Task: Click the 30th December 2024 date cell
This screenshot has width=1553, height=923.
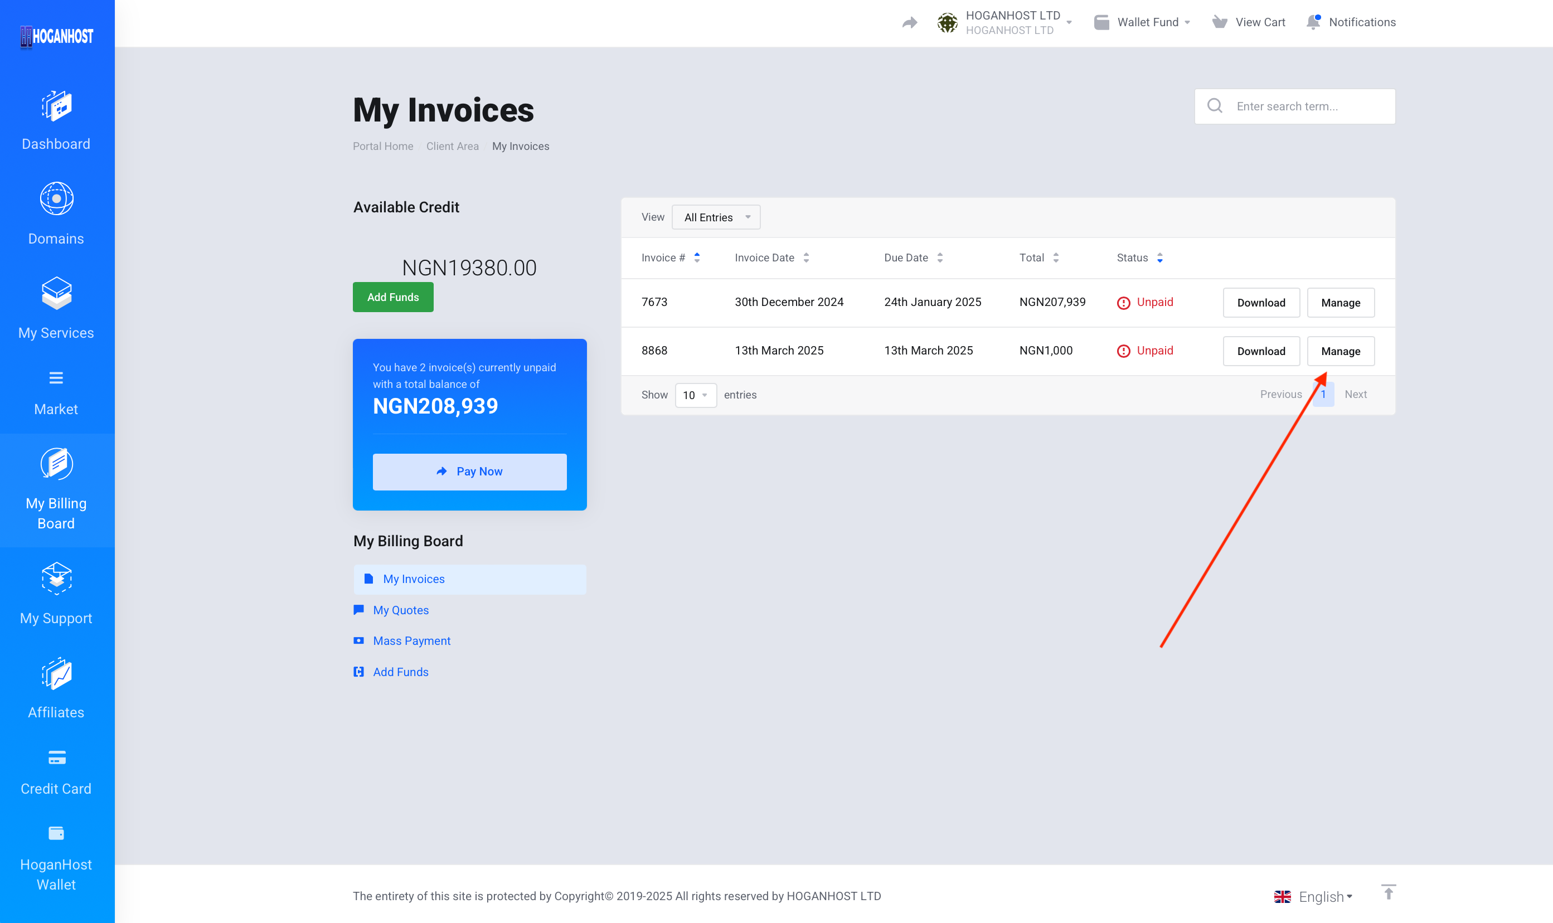Action: [789, 302]
